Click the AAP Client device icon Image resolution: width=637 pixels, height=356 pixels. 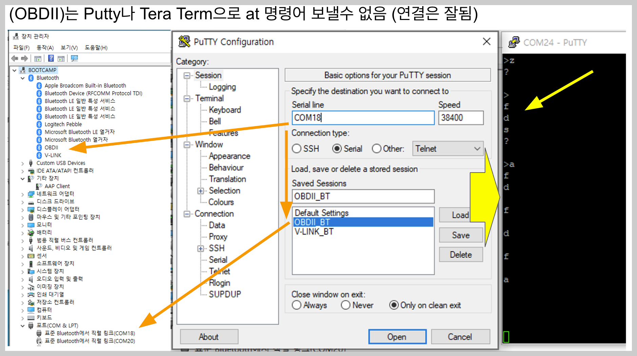click(39, 186)
